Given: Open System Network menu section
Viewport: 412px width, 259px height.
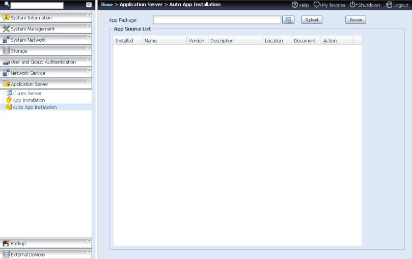Looking at the screenshot, I should click(46, 40).
